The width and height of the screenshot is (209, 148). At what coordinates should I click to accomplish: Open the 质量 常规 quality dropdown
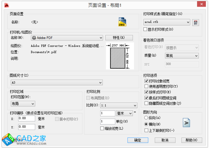point(181,55)
